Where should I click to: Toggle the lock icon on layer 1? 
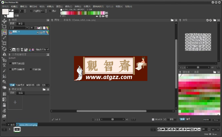coord(38,33)
